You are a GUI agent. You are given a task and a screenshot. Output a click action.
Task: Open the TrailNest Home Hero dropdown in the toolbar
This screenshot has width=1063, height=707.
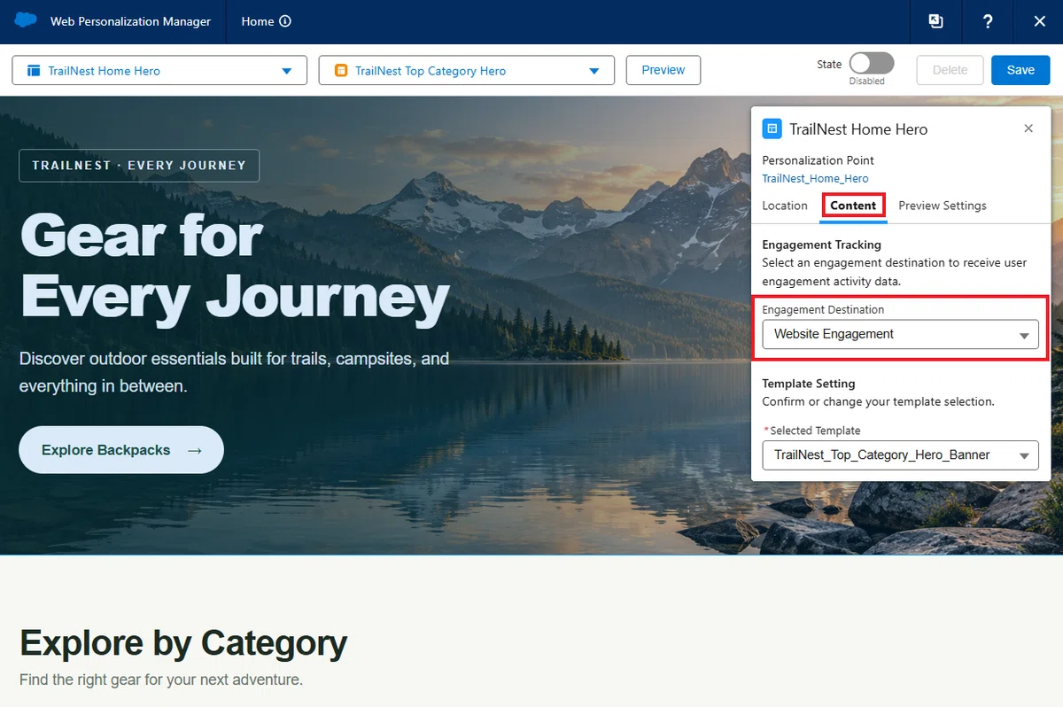159,71
